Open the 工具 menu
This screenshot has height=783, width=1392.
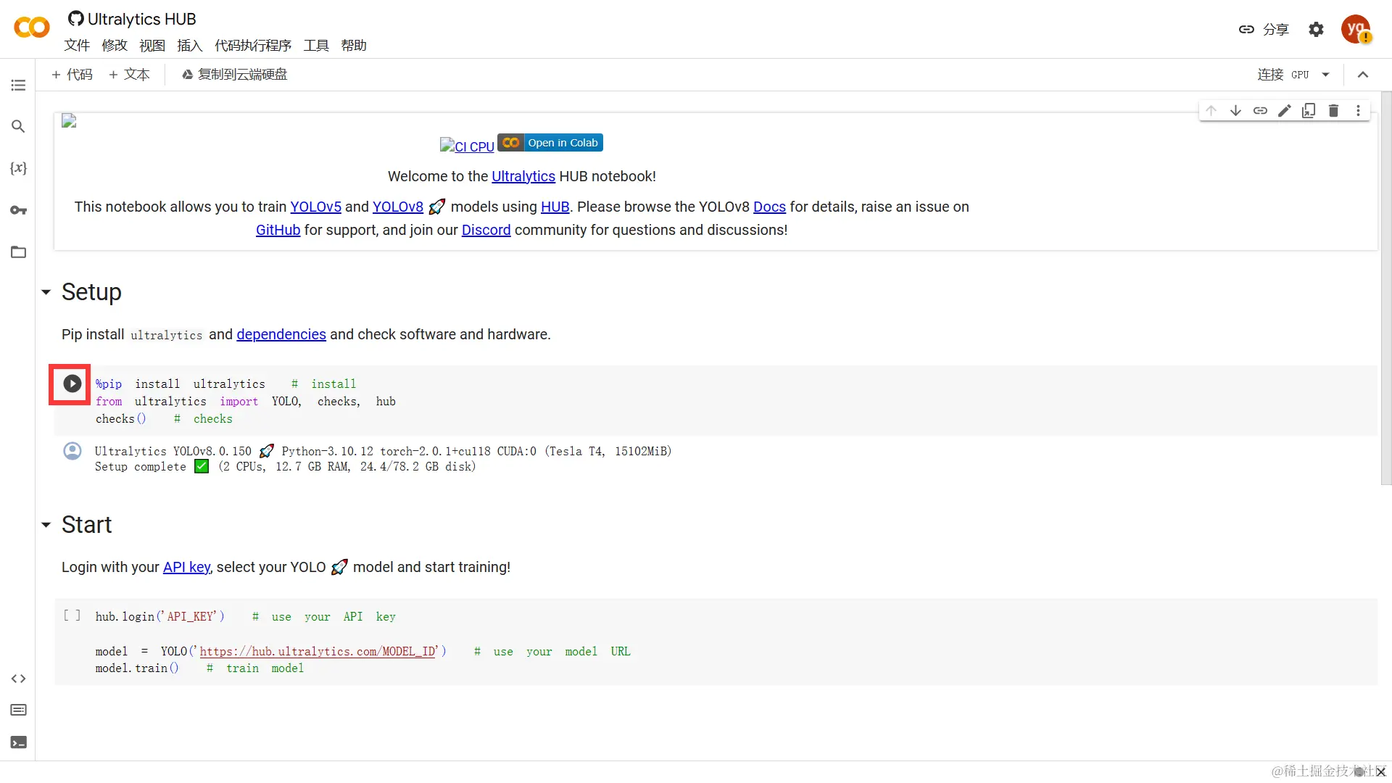tap(315, 46)
